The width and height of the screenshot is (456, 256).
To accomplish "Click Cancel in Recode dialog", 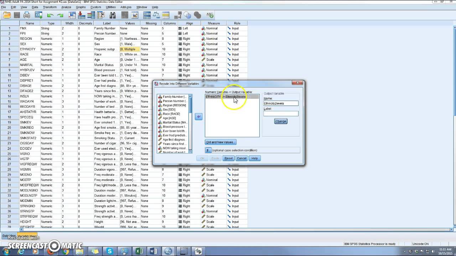I will click(242, 158).
